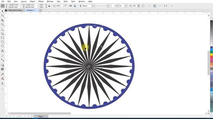Viewport: 213px width, 119px height.
Task: Click the object width field
Action: pos(31,5)
